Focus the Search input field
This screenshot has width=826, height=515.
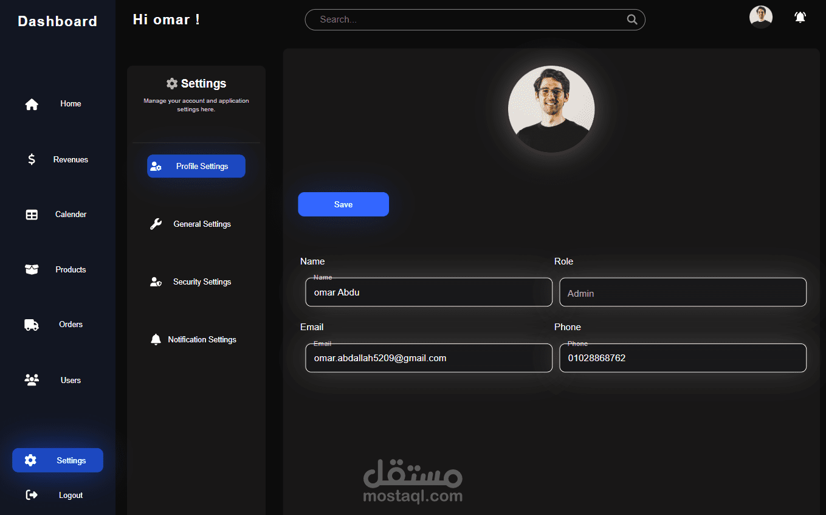tap(475, 19)
